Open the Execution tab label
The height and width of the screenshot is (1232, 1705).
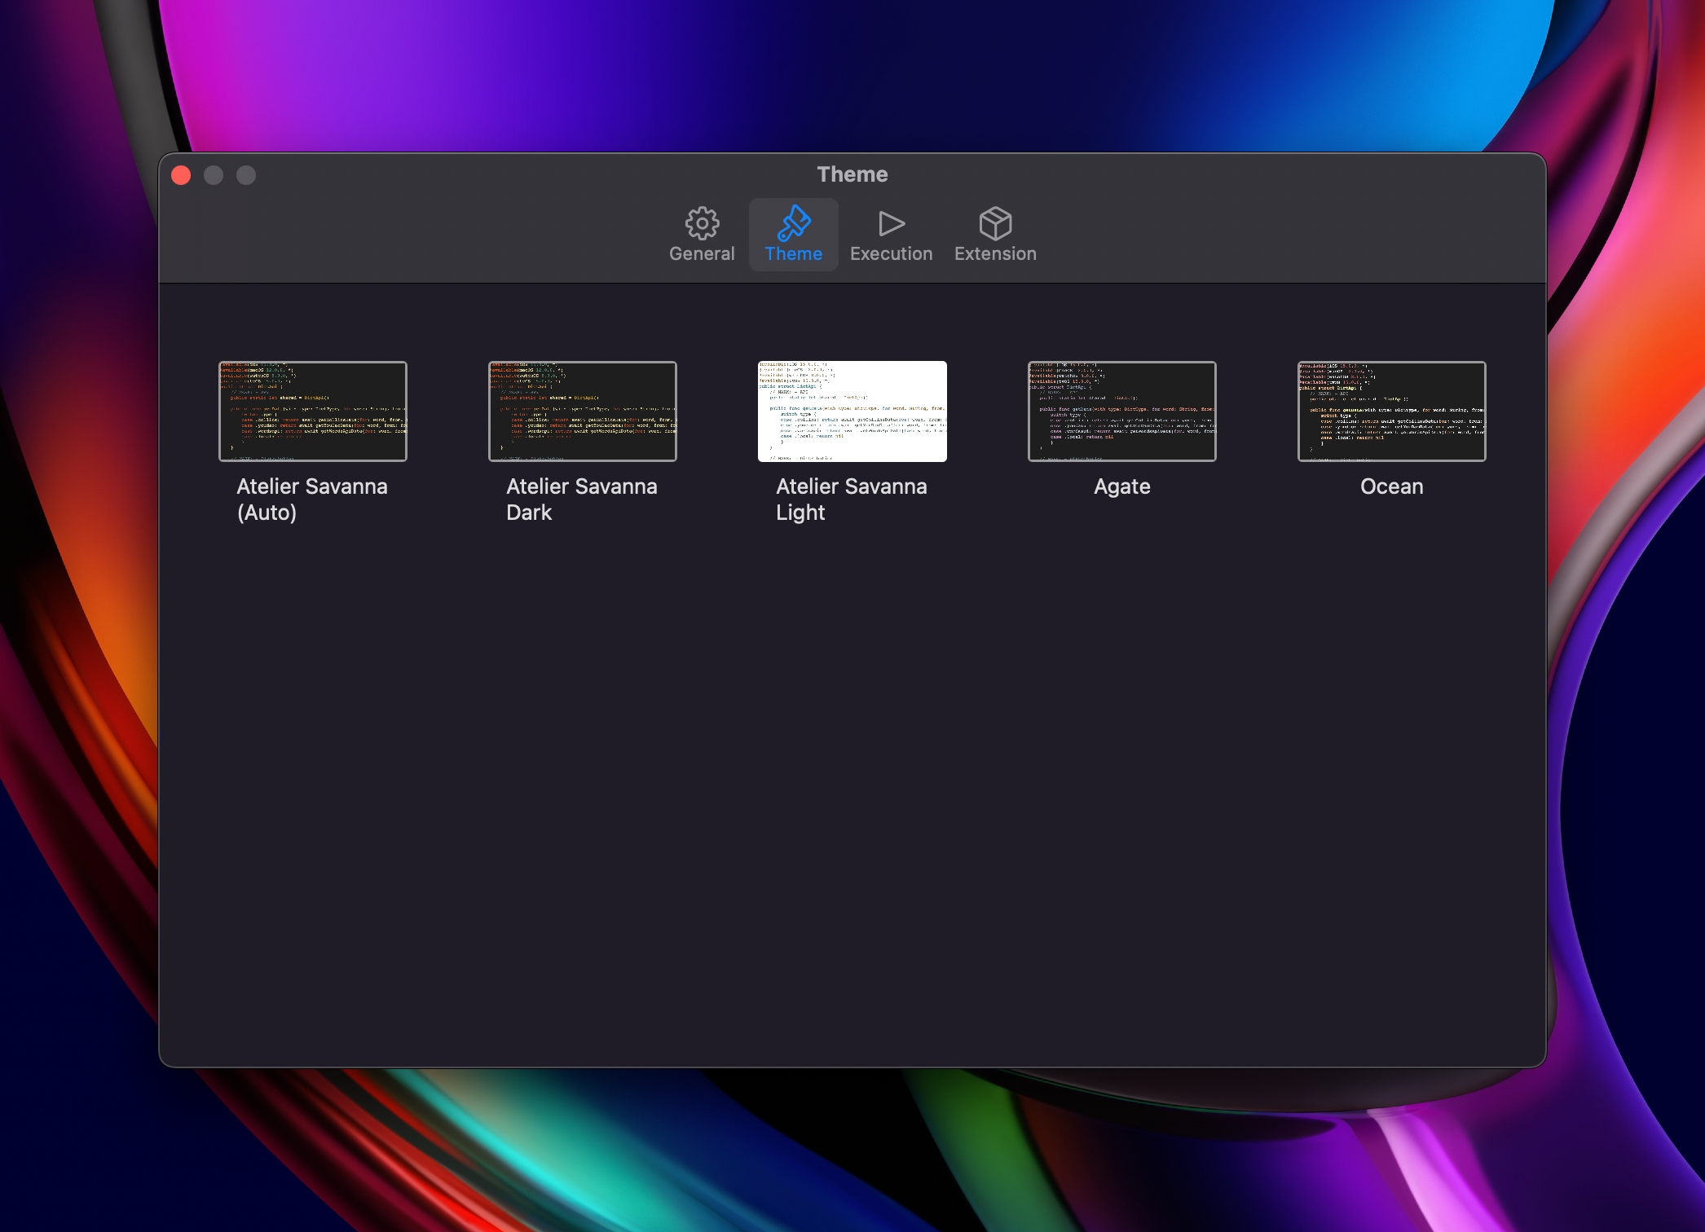coord(891,254)
